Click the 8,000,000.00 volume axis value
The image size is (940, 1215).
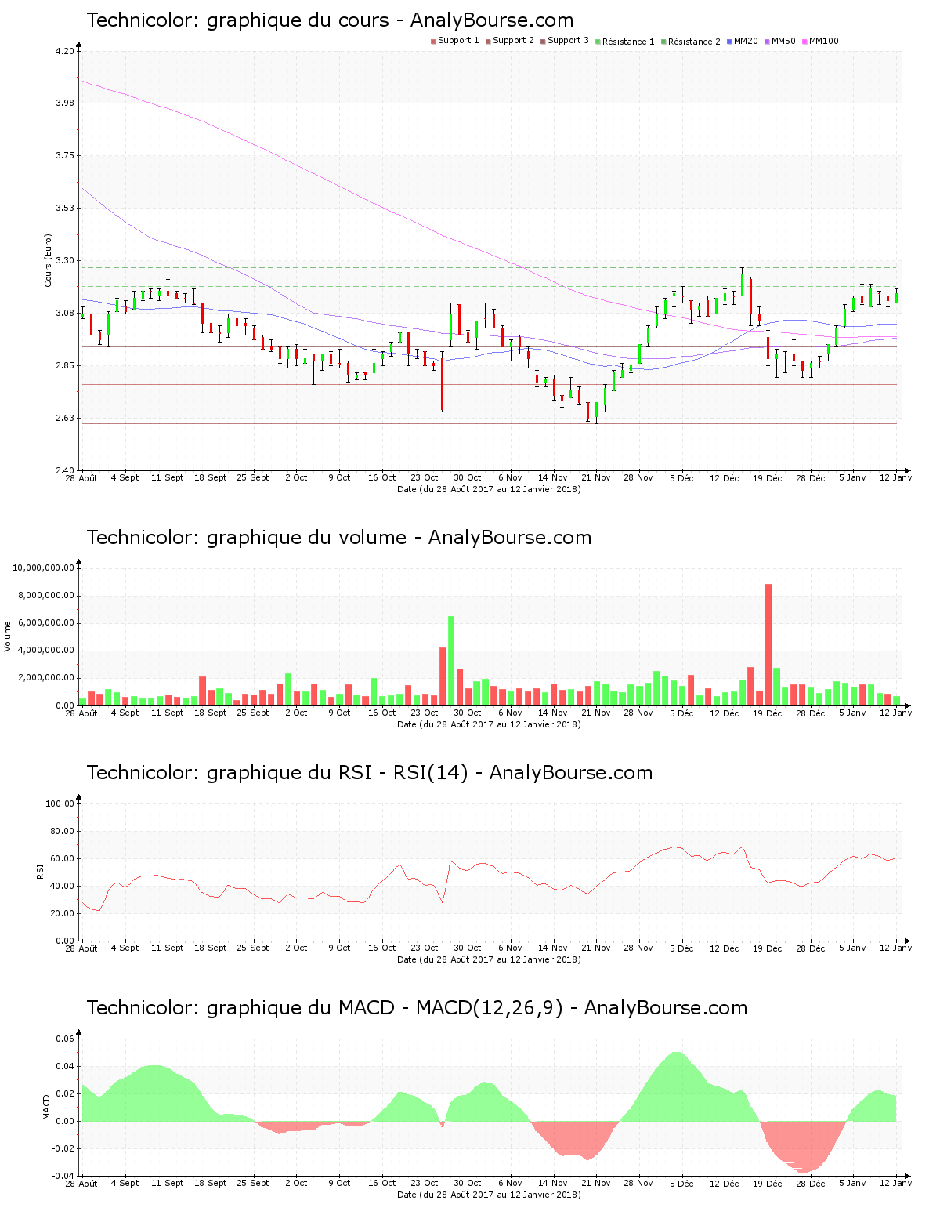[45, 596]
